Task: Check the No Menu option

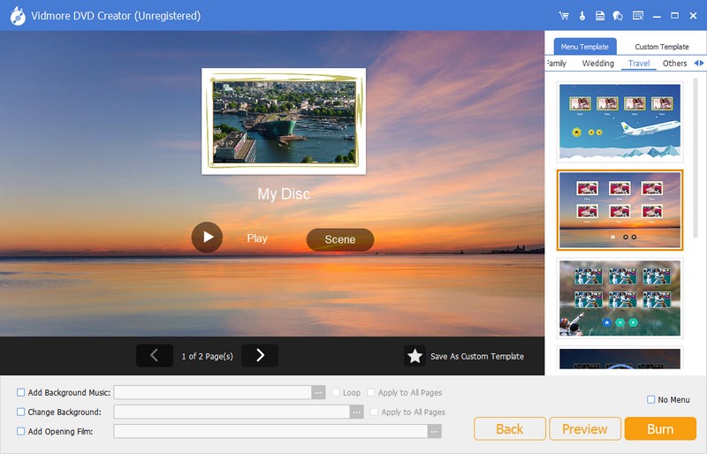Action: point(651,399)
